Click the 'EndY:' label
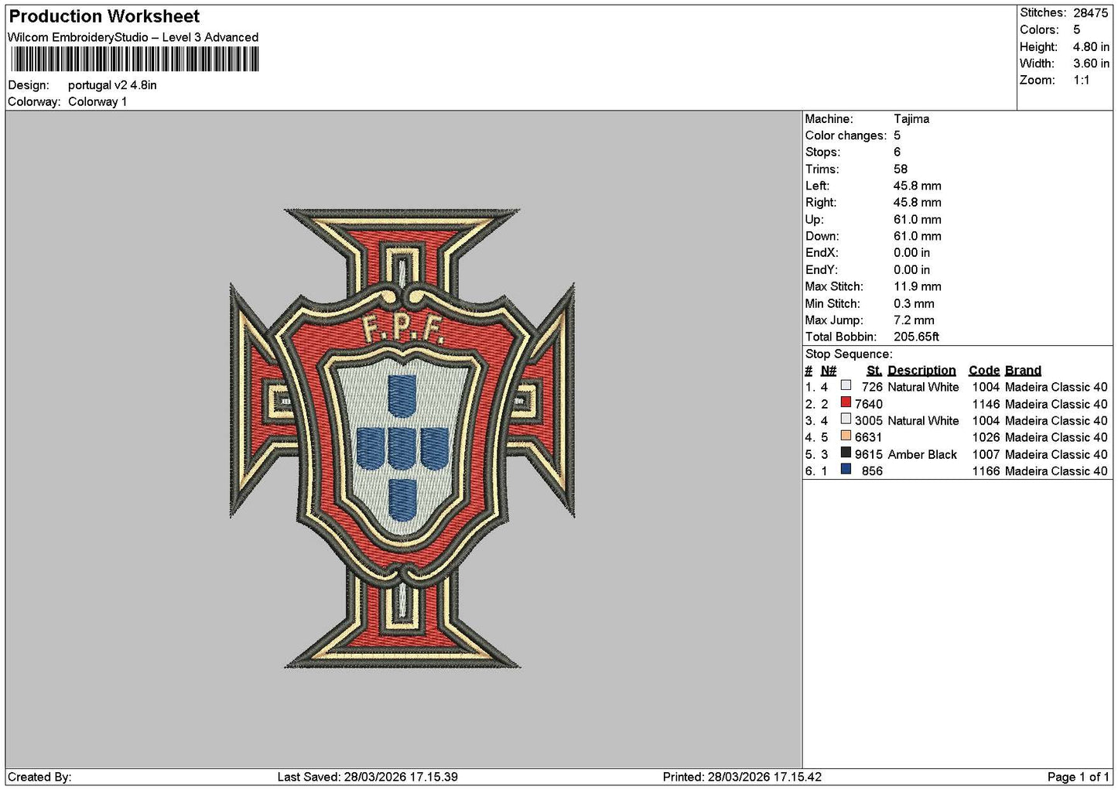 [x=822, y=270]
